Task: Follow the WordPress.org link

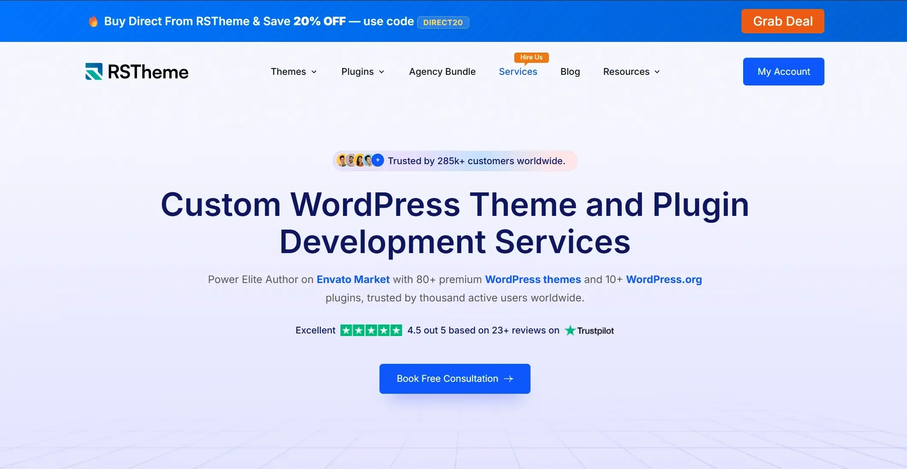Action: (664, 280)
